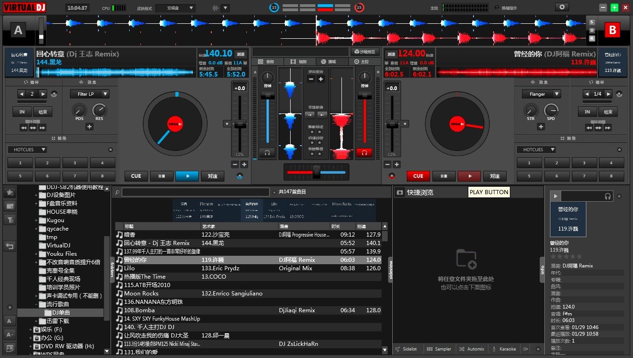Click red disc icon under right pitch slider
Image resolution: width=633 pixels, height=358 pixels.
391,176
